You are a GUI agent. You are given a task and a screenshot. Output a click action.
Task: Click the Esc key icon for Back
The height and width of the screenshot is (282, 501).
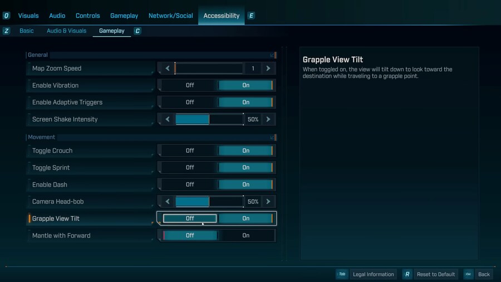coord(468,274)
